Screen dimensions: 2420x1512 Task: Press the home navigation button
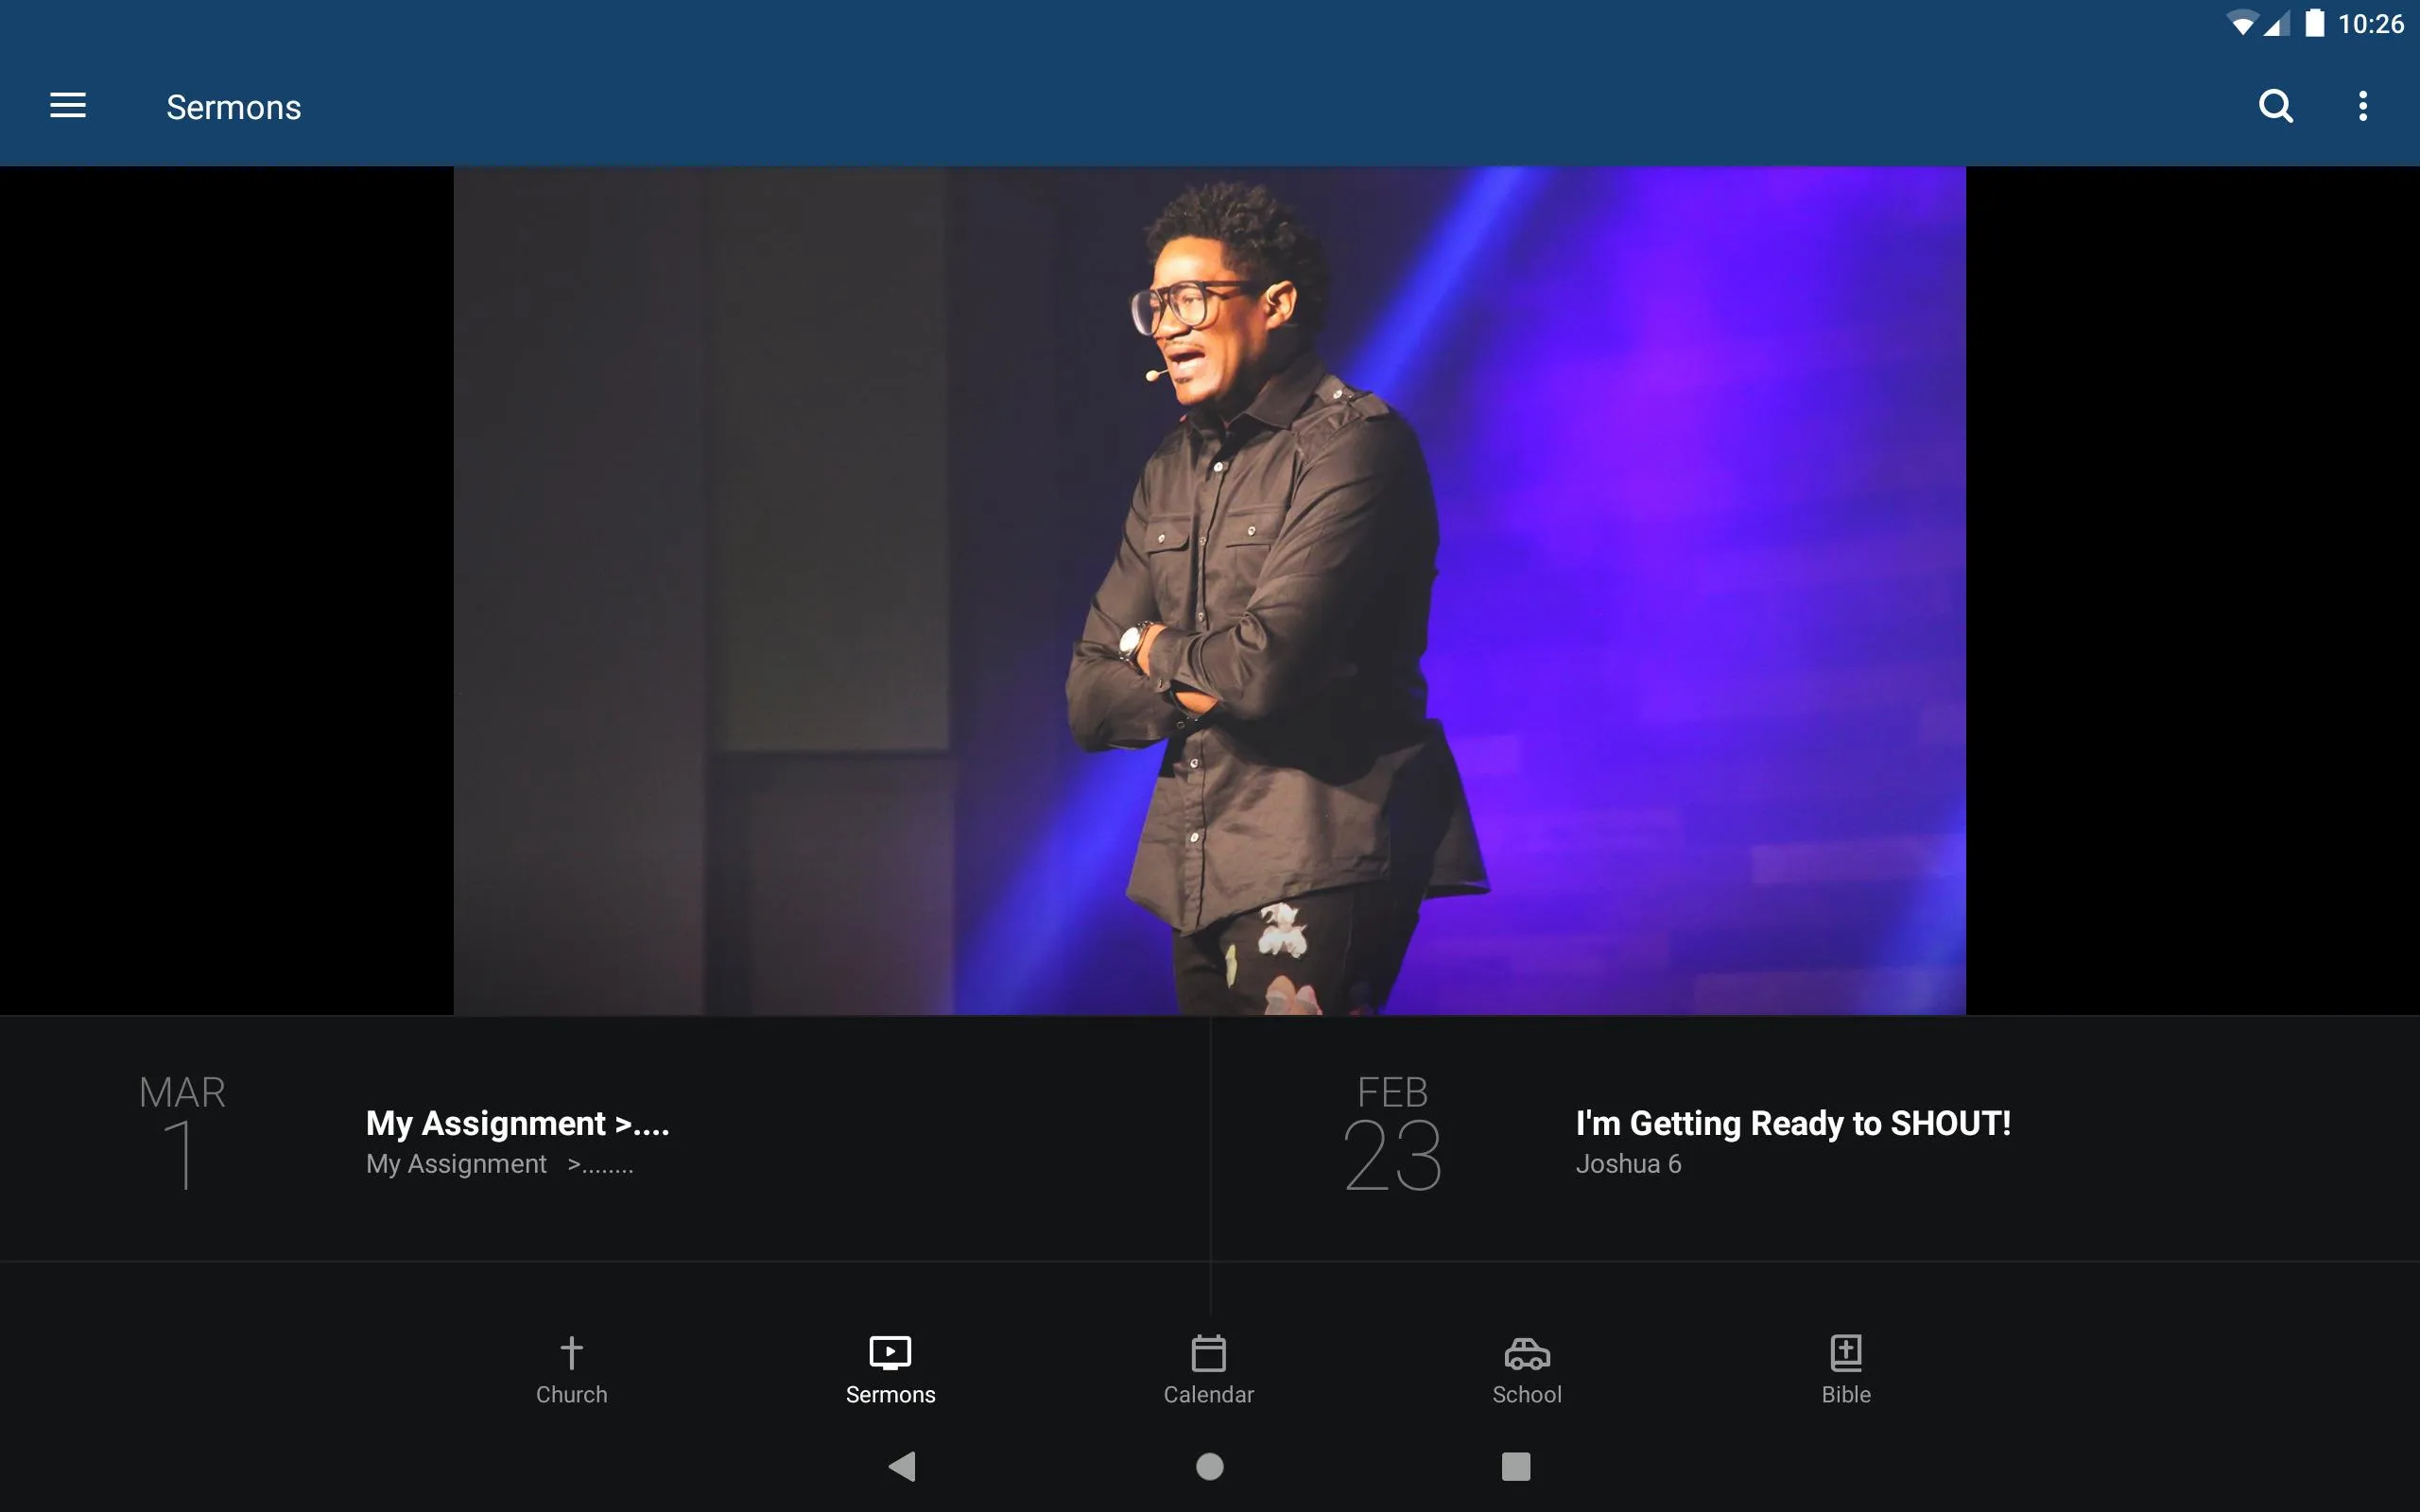click(x=1209, y=1465)
